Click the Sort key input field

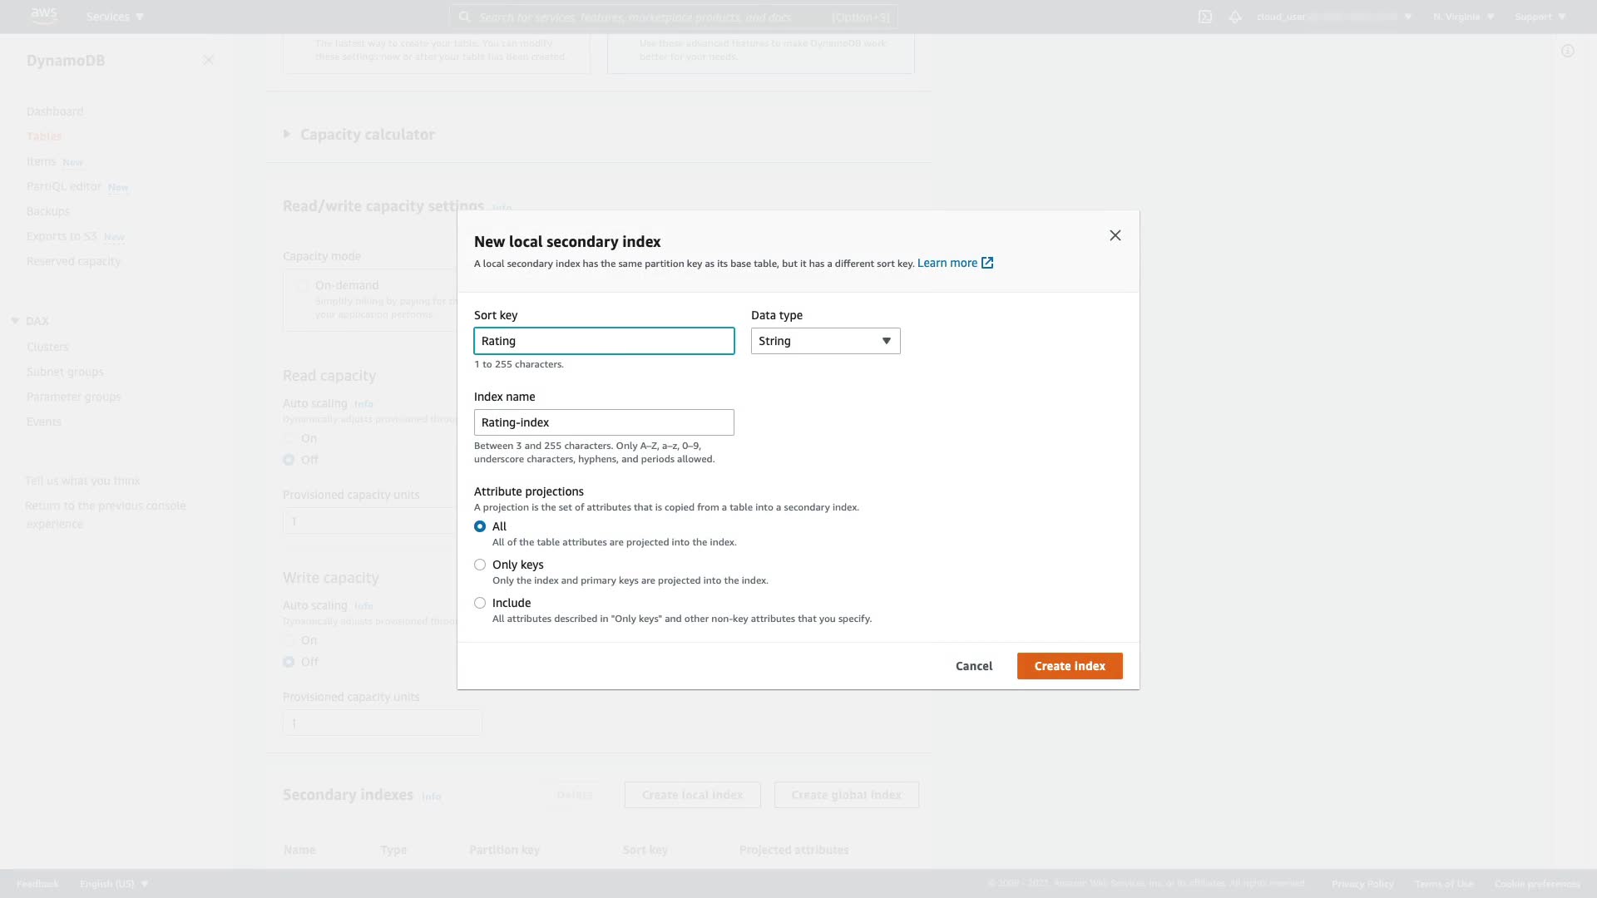click(x=604, y=341)
